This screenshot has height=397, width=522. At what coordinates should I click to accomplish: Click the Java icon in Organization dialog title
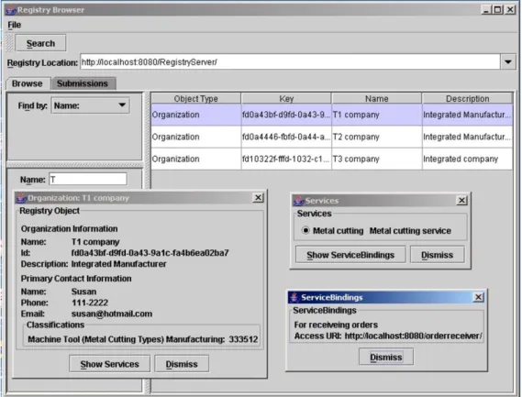coord(21,198)
